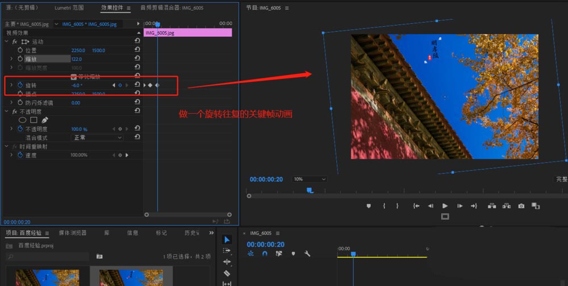568x286 pixels.
Task: Select the pen mask tool under 不透明度
Action: click(x=45, y=120)
